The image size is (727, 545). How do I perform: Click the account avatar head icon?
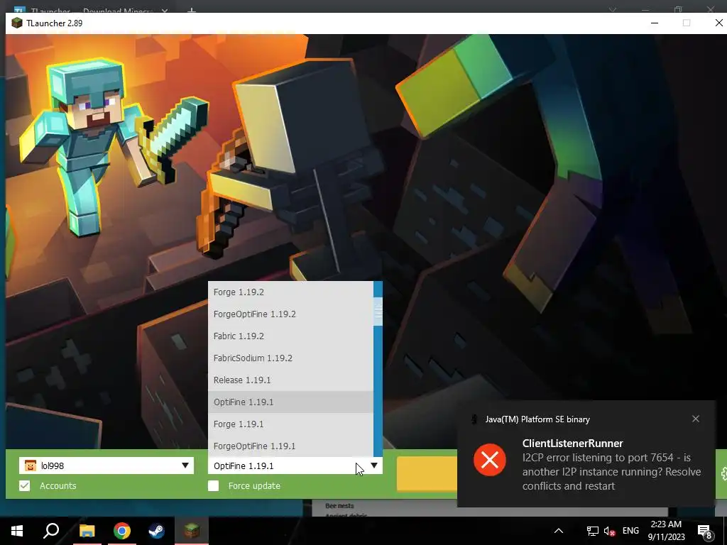(30, 466)
